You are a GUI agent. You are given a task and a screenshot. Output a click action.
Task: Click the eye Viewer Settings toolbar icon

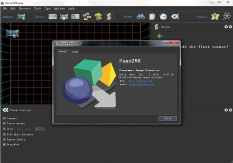175,17
